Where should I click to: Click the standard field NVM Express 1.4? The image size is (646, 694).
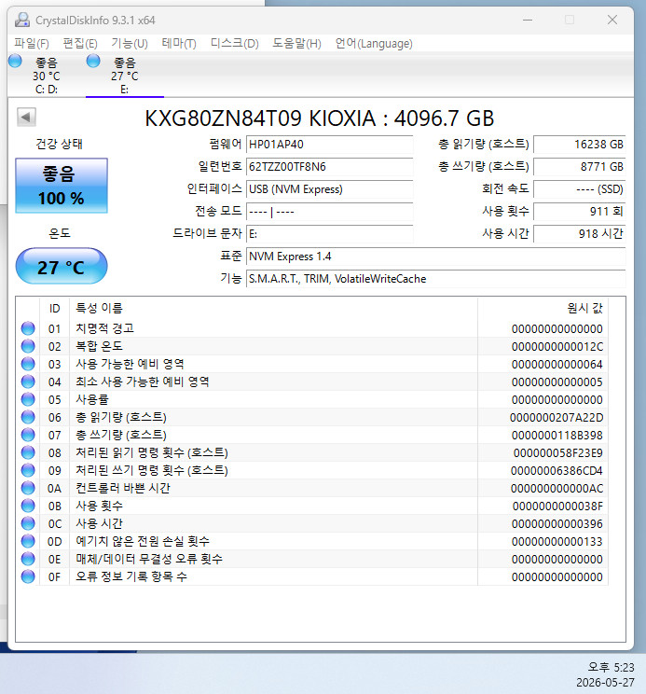[436, 257]
